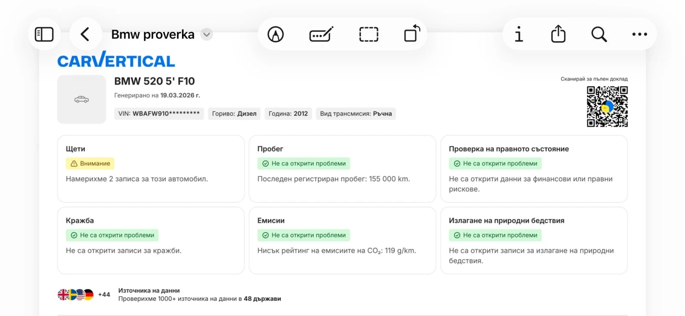Activate the Markup pen tool
The height and width of the screenshot is (316, 685).
(275, 34)
